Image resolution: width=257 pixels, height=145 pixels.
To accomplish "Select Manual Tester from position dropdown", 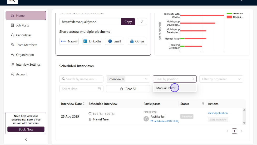I will (166, 88).
